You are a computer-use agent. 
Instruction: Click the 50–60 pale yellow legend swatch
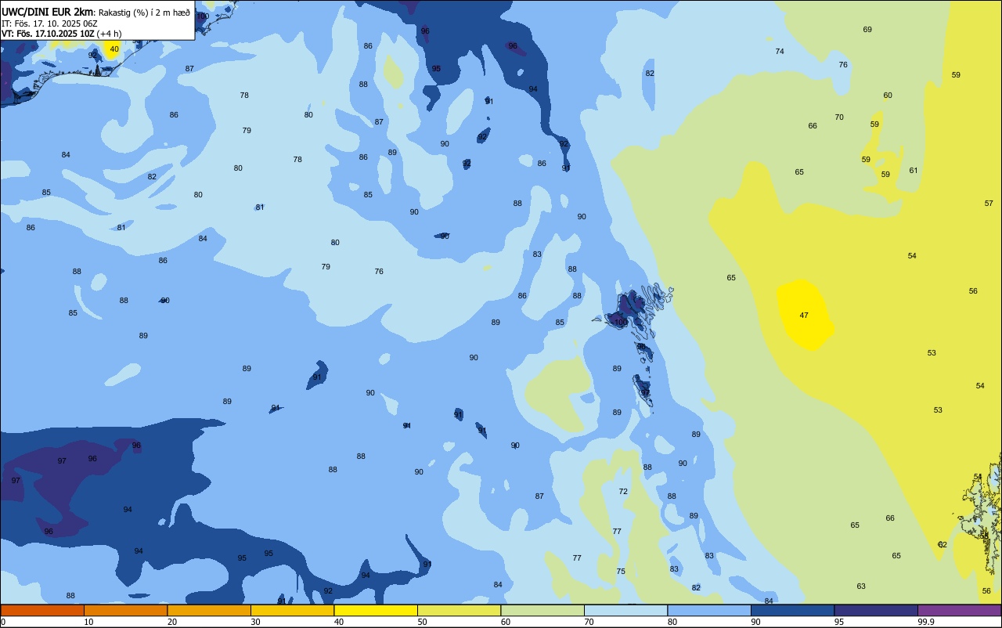pos(459,610)
